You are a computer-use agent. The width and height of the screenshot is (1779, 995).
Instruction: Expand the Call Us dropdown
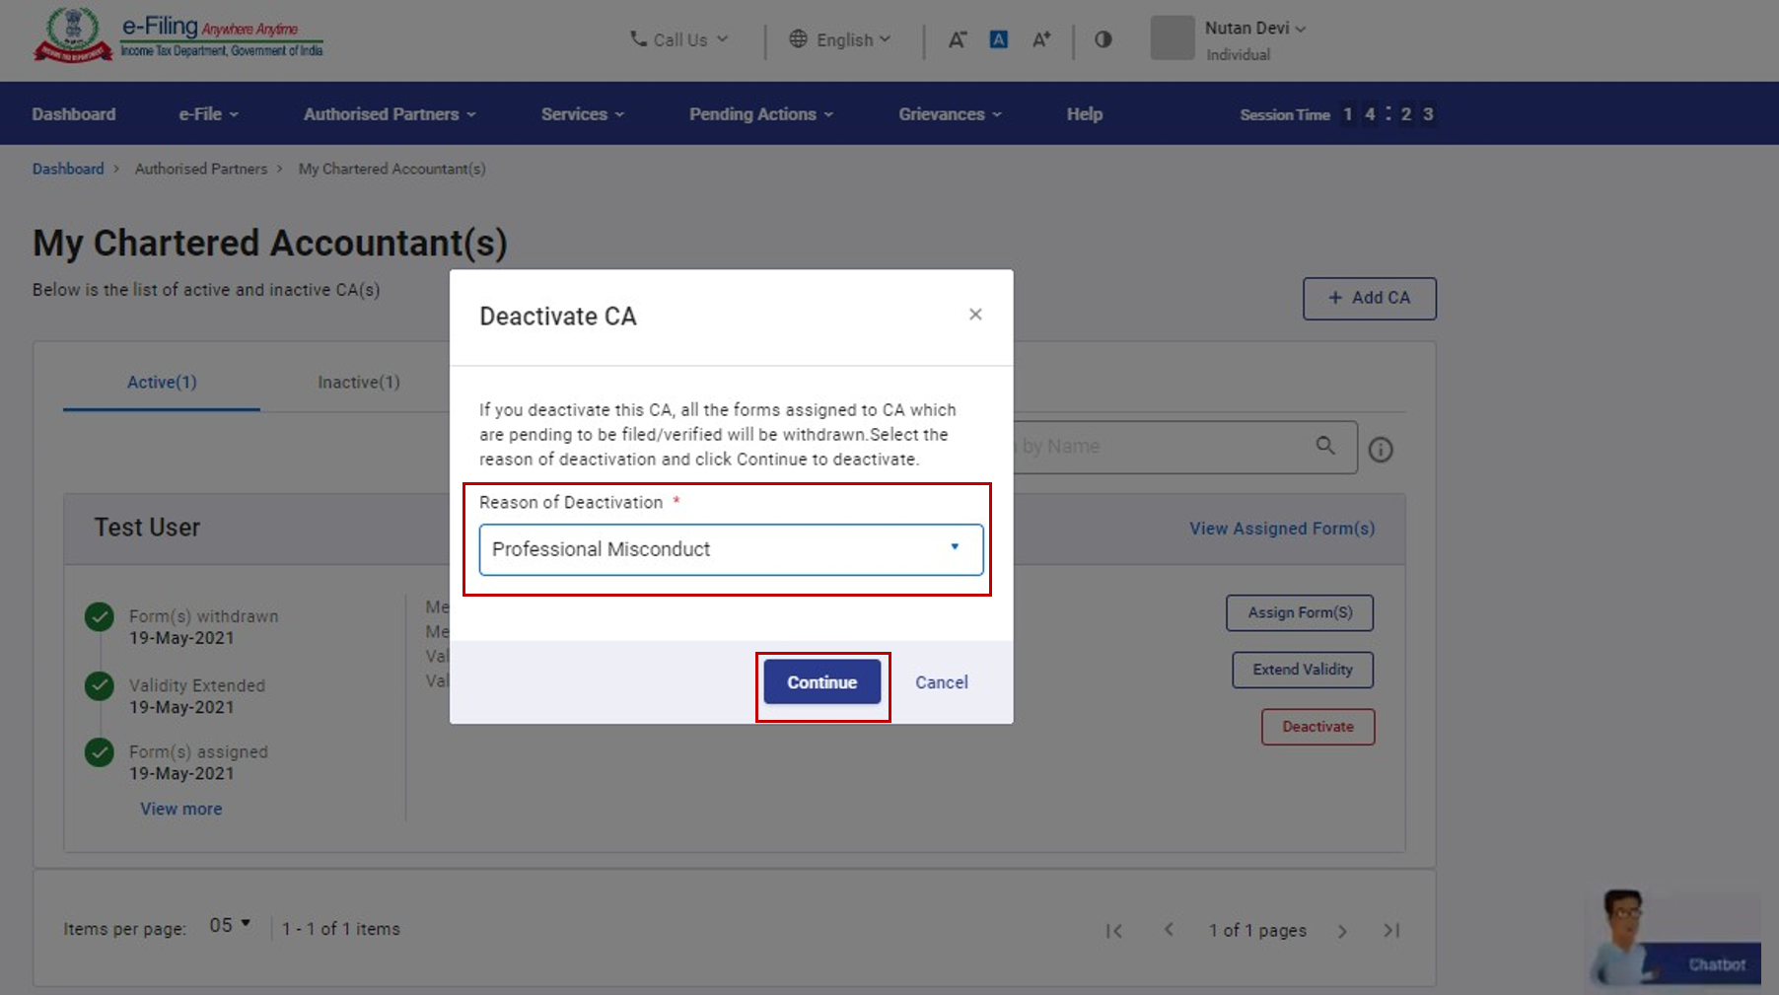(678, 39)
